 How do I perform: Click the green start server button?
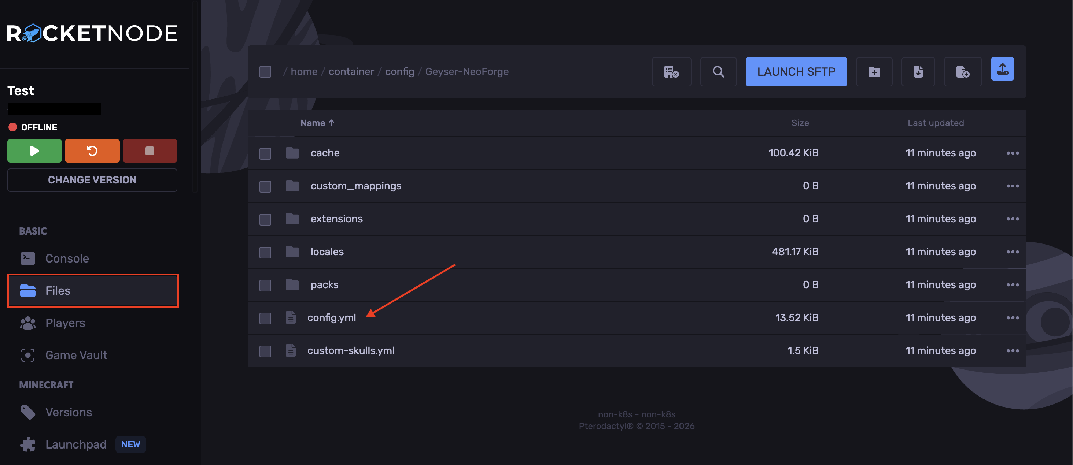tap(34, 151)
